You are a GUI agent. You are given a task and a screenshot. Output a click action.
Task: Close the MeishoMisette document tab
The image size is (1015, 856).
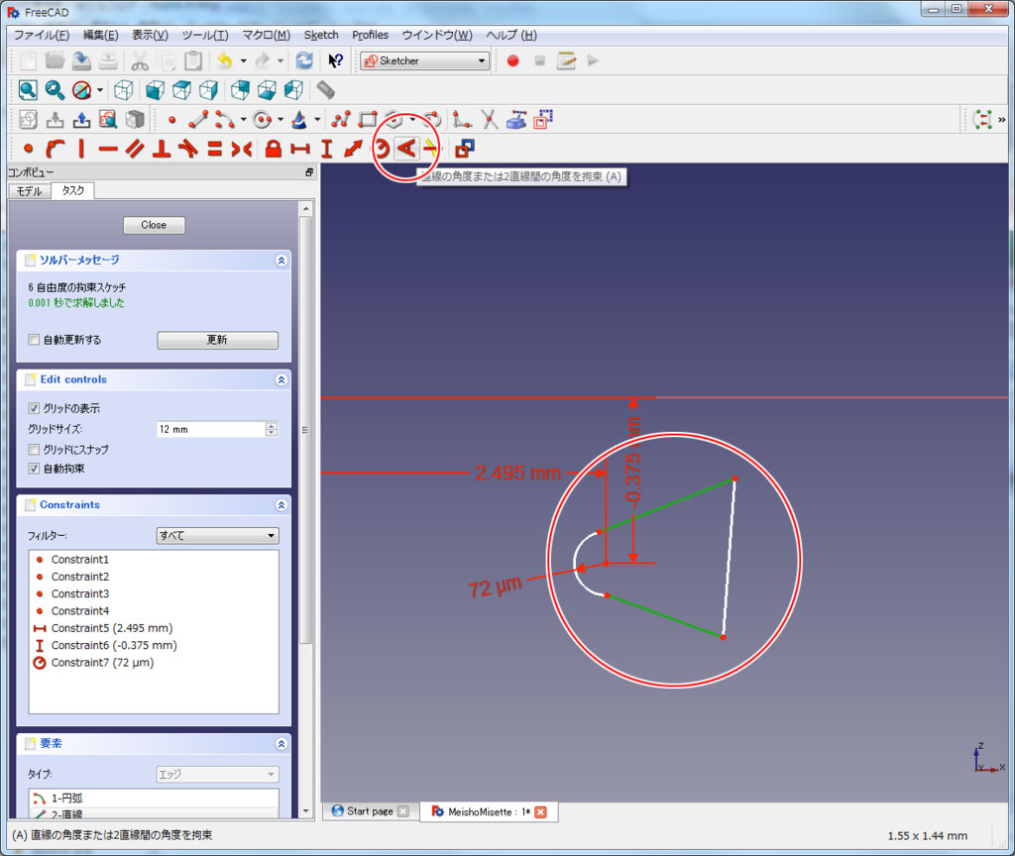[540, 812]
